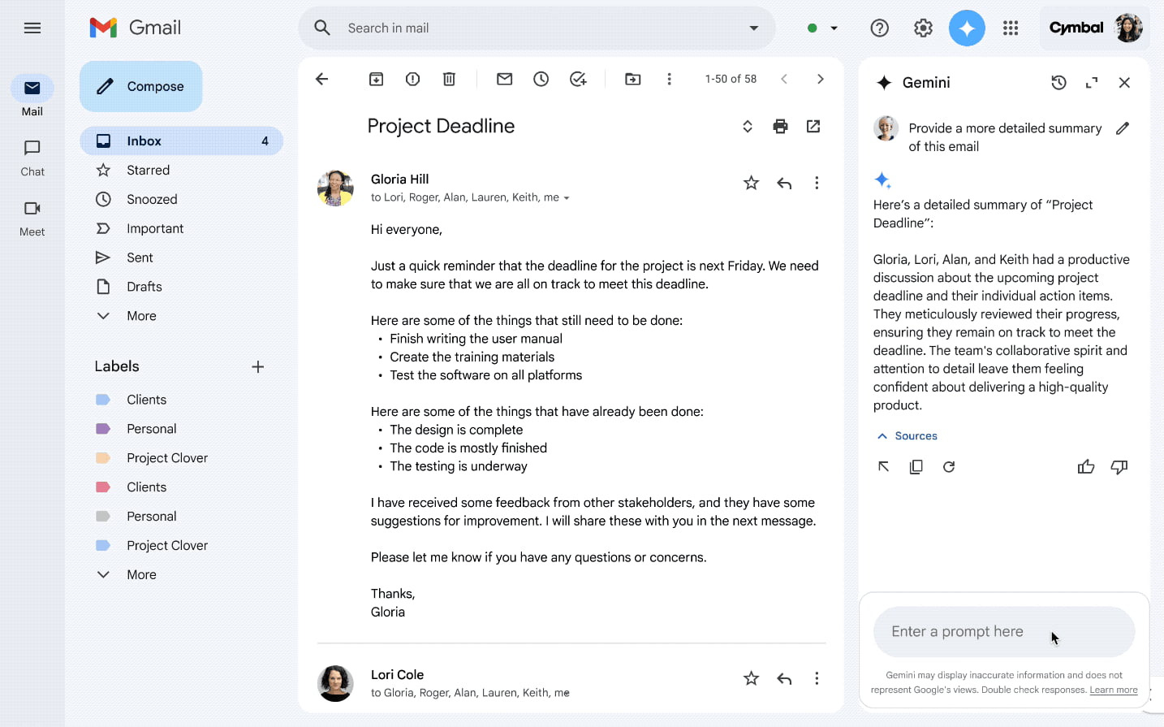
Task: Click the Gemini prompt input field
Action: click(x=1003, y=631)
